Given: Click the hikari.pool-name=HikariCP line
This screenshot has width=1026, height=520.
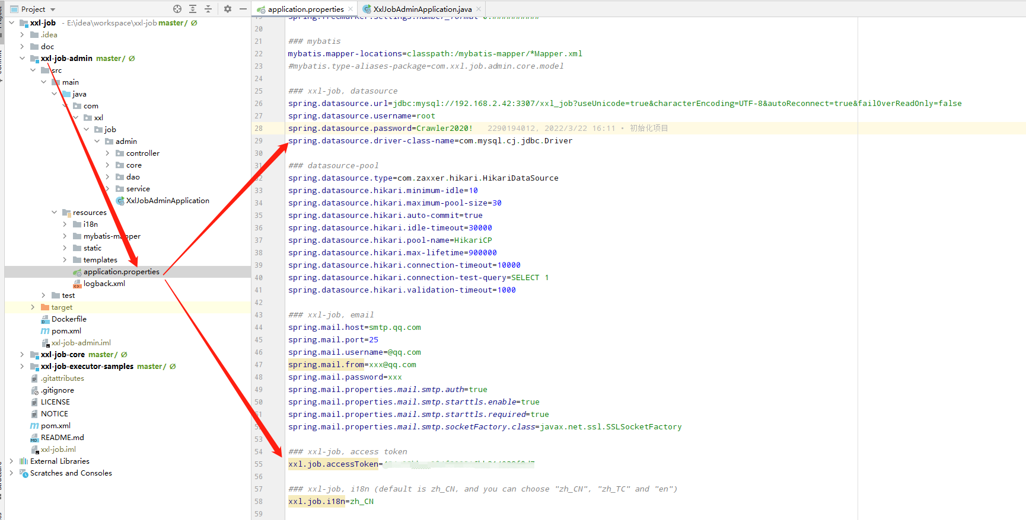Looking at the screenshot, I should 390,240.
